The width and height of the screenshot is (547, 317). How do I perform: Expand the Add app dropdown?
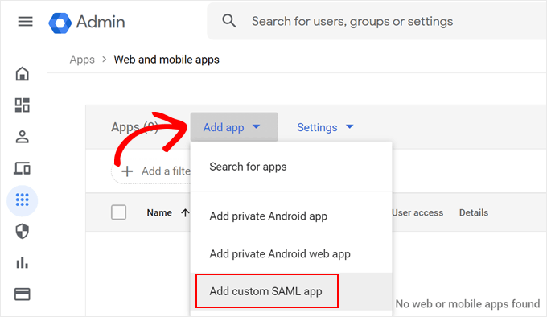click(234, 127)
